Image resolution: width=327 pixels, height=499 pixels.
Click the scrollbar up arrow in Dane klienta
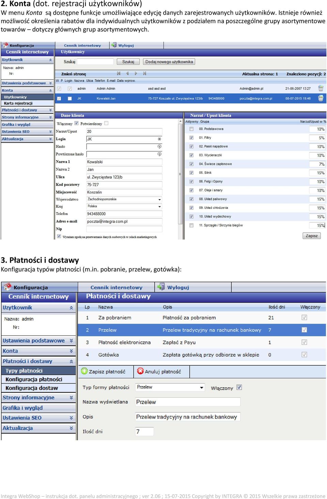(181, 121)
